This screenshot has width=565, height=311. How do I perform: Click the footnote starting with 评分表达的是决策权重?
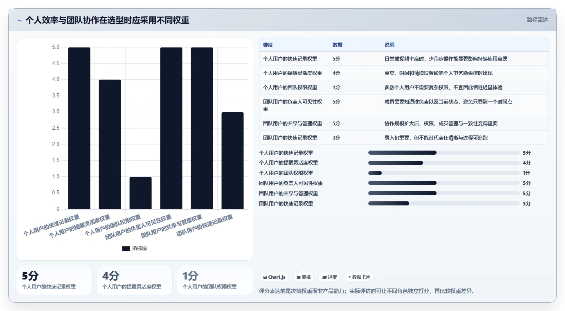point(367,291)
